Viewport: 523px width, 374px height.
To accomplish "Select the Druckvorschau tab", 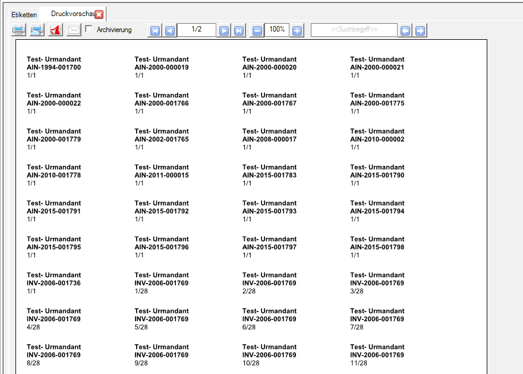I will (x=71, y=14).
